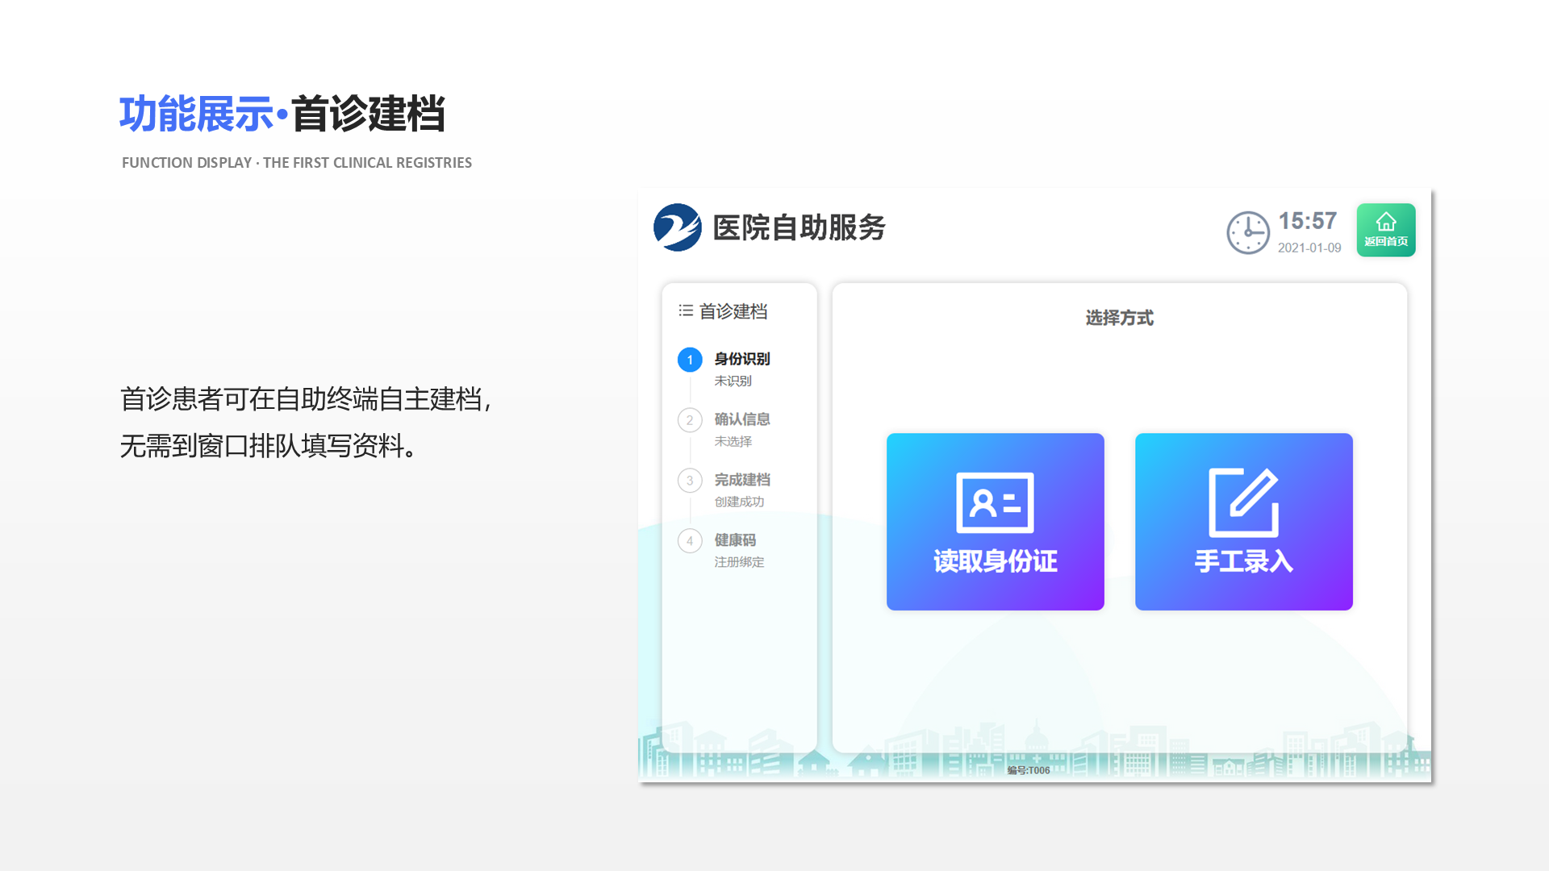Click the list icon beside 首诊建档
The image size is (1549, 871).
[687, 310]
